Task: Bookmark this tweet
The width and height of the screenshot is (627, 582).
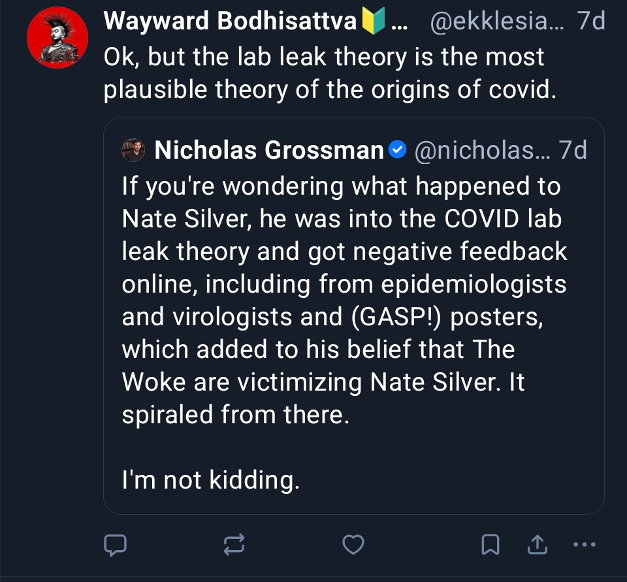Action: (490, 543)
